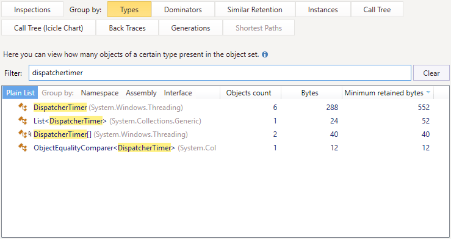Click the sort arrow in Minimum retained bytes
Screen dimensions: 451x239
(428, 92)
